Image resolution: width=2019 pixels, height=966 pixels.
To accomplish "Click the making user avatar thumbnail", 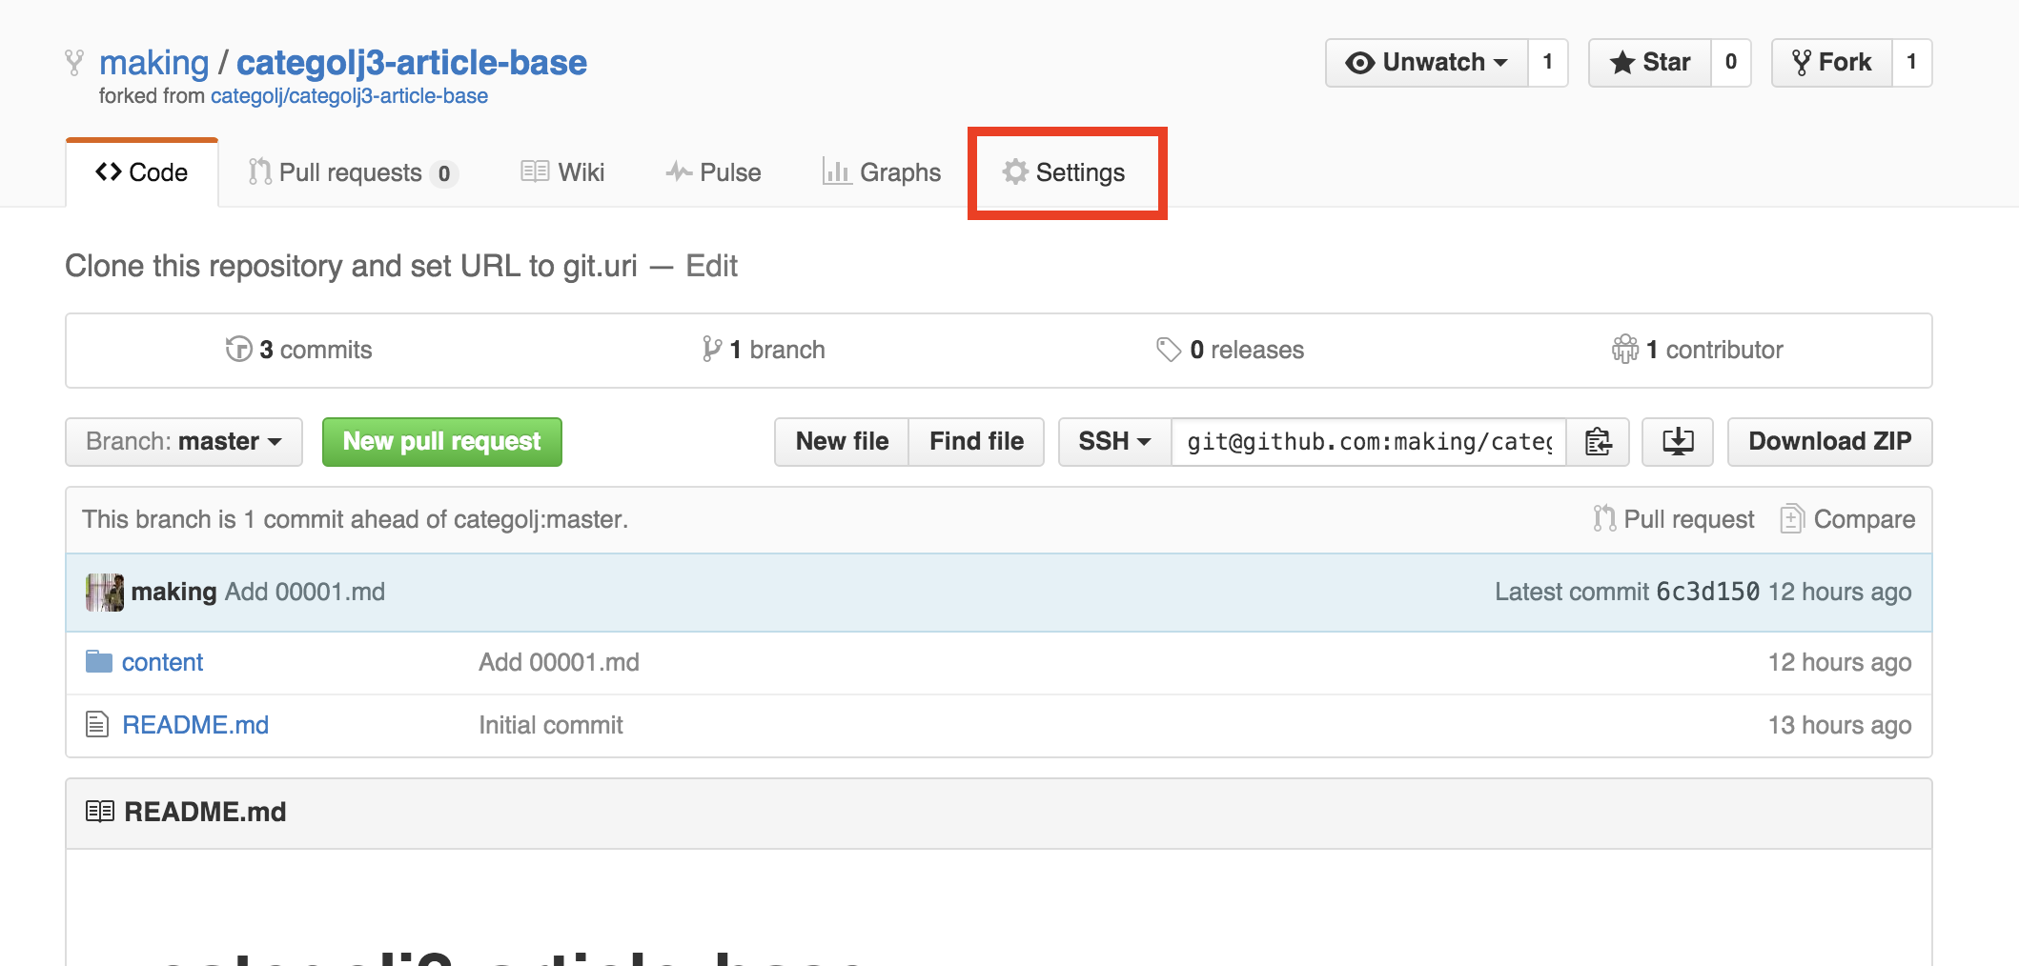I will coord(104,592).
